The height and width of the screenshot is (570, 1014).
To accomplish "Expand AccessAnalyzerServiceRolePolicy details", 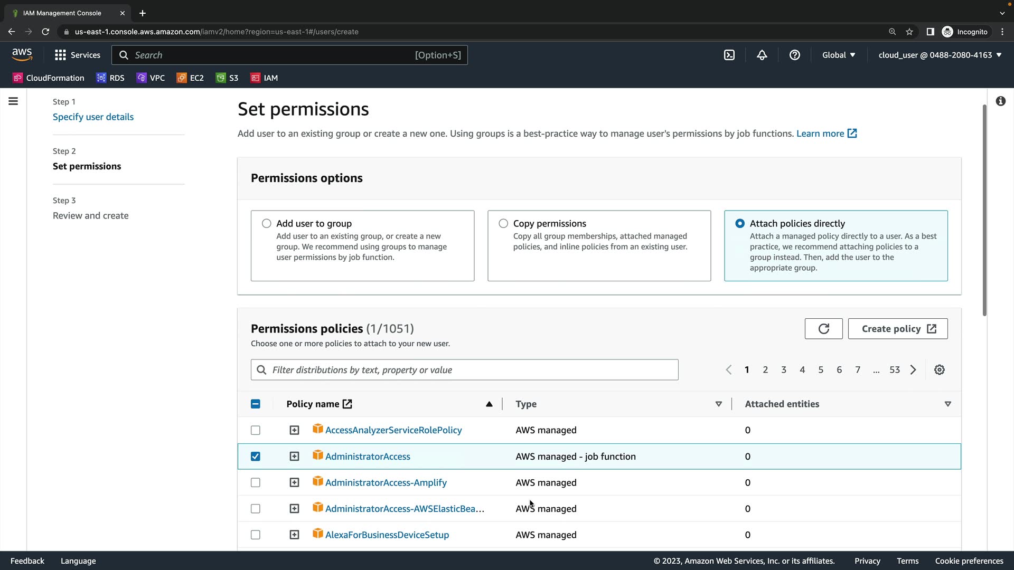I will tap(294, 430).
